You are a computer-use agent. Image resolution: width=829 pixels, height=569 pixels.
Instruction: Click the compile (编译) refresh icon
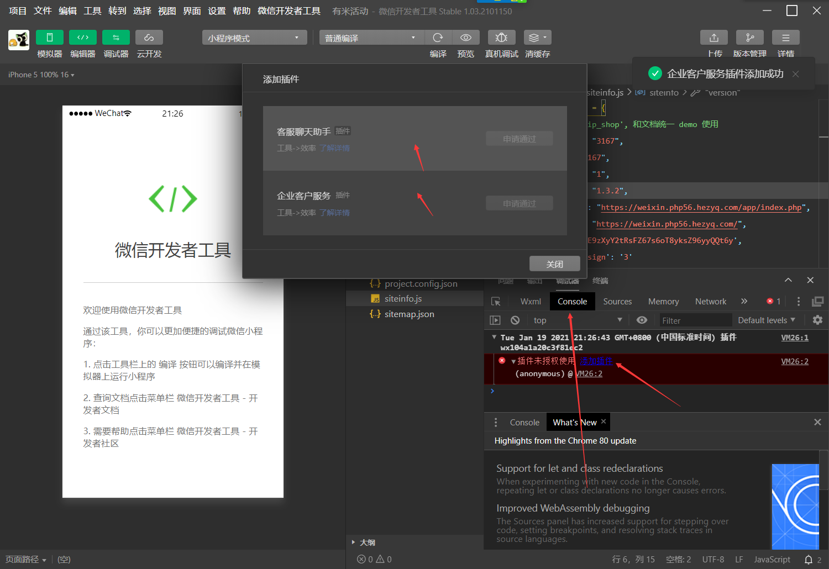click(438, 37)
